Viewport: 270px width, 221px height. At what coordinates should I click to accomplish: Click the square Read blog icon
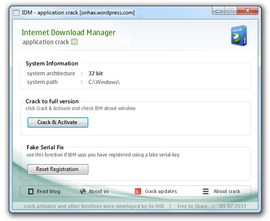click(31, 191)
